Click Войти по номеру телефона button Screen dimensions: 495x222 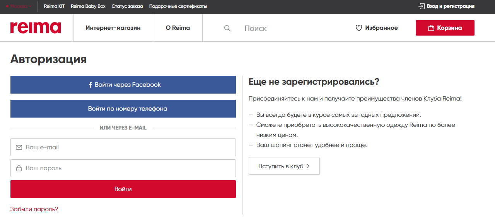click(x=123, y=109)
